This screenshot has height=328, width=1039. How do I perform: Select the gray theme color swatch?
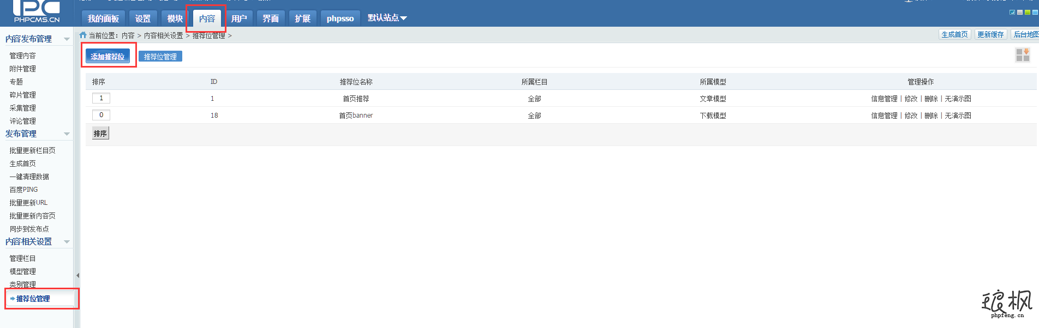(1020, 12)
